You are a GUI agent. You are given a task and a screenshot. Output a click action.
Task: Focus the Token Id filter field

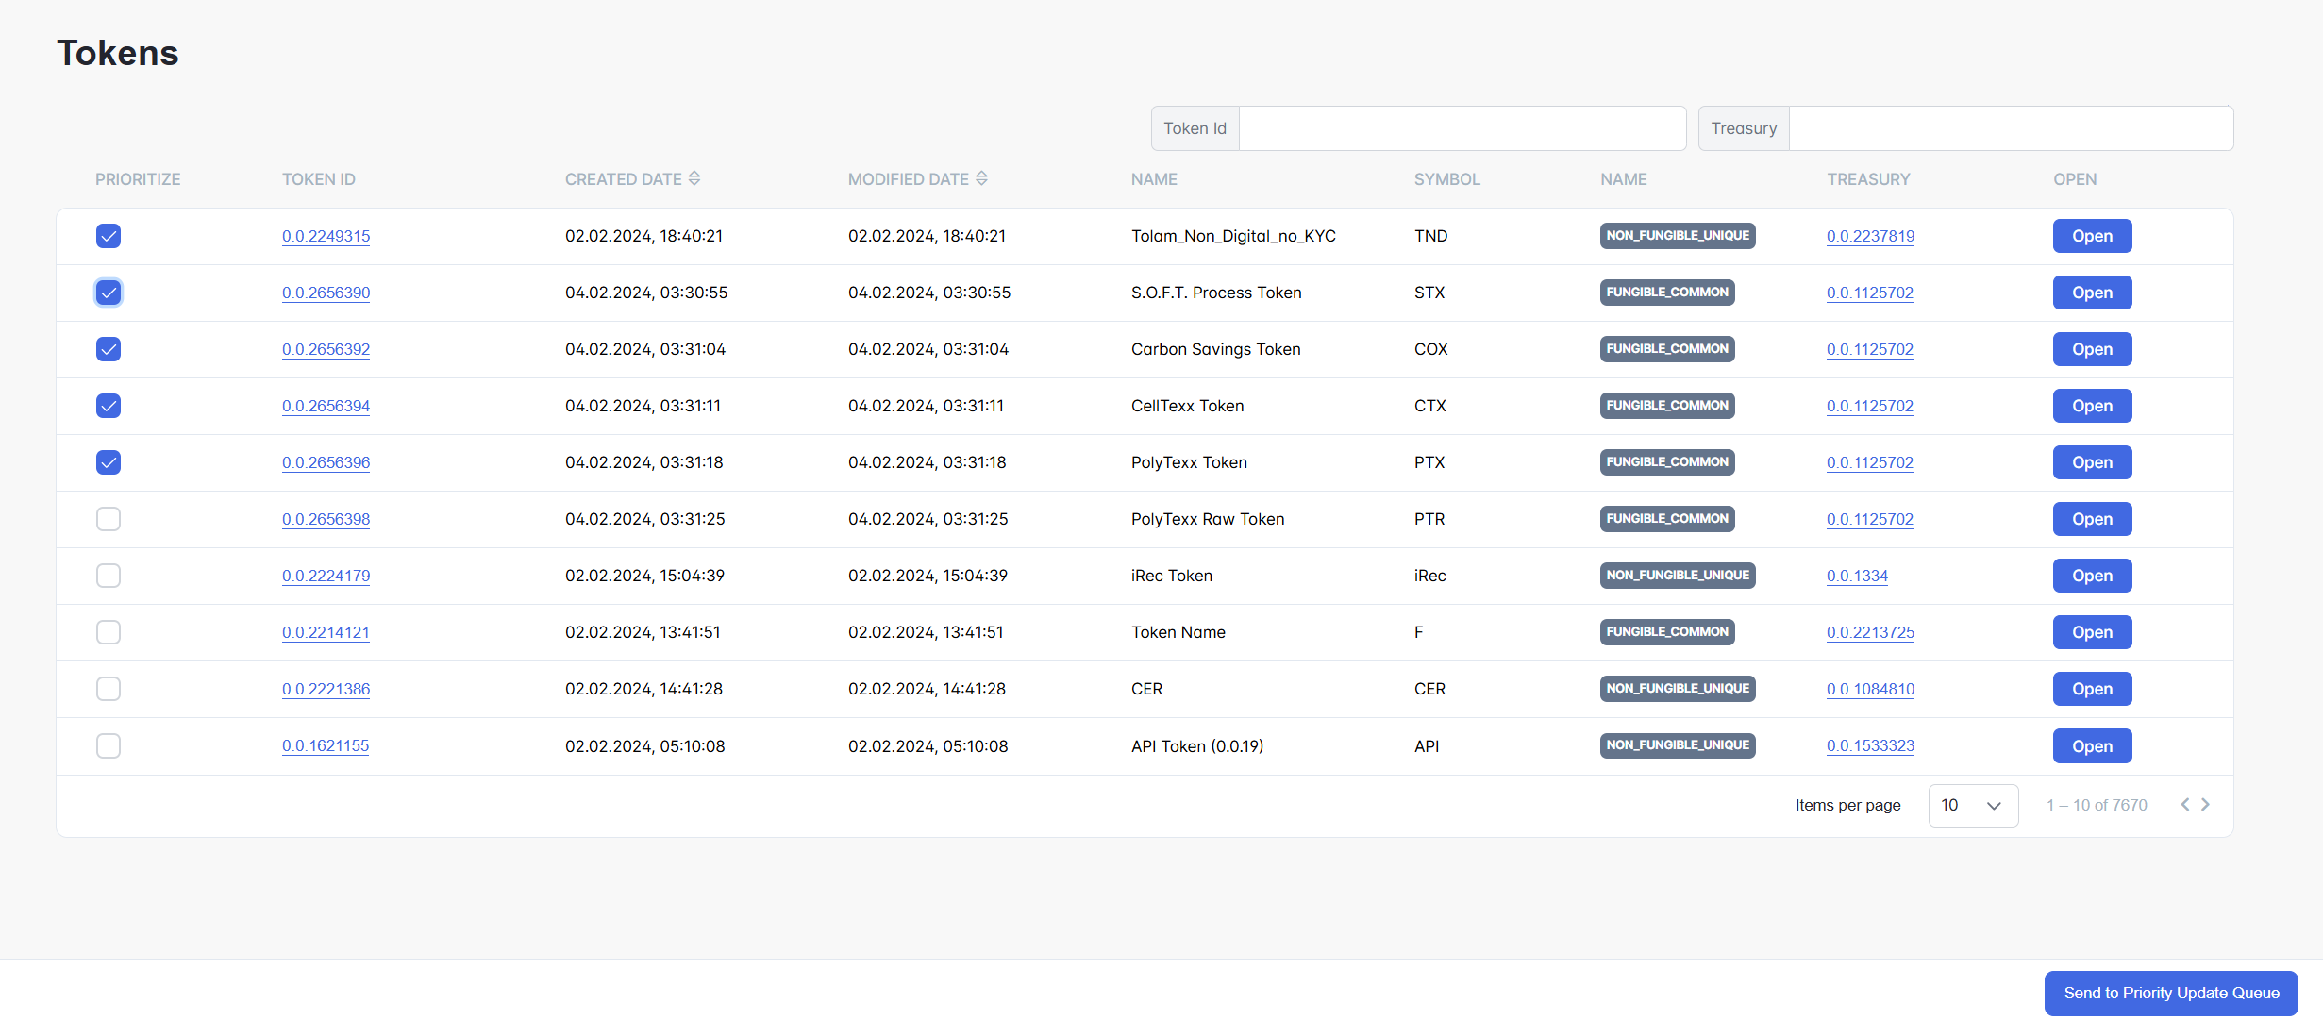(1462, 128)
